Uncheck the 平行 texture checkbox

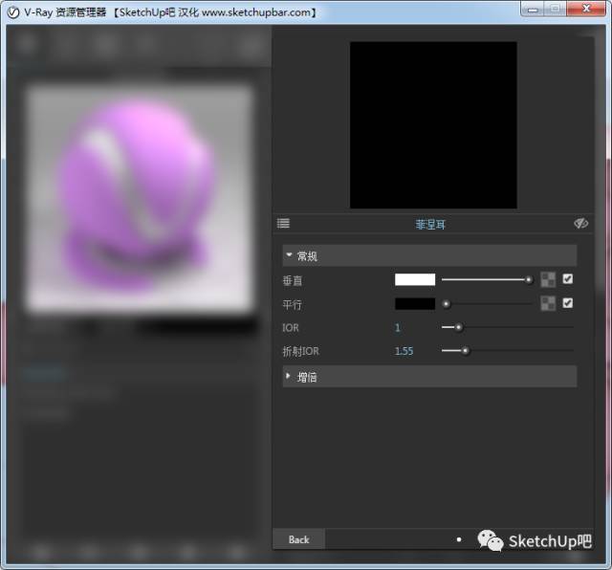pyautogui.click(x=568, y=303)
